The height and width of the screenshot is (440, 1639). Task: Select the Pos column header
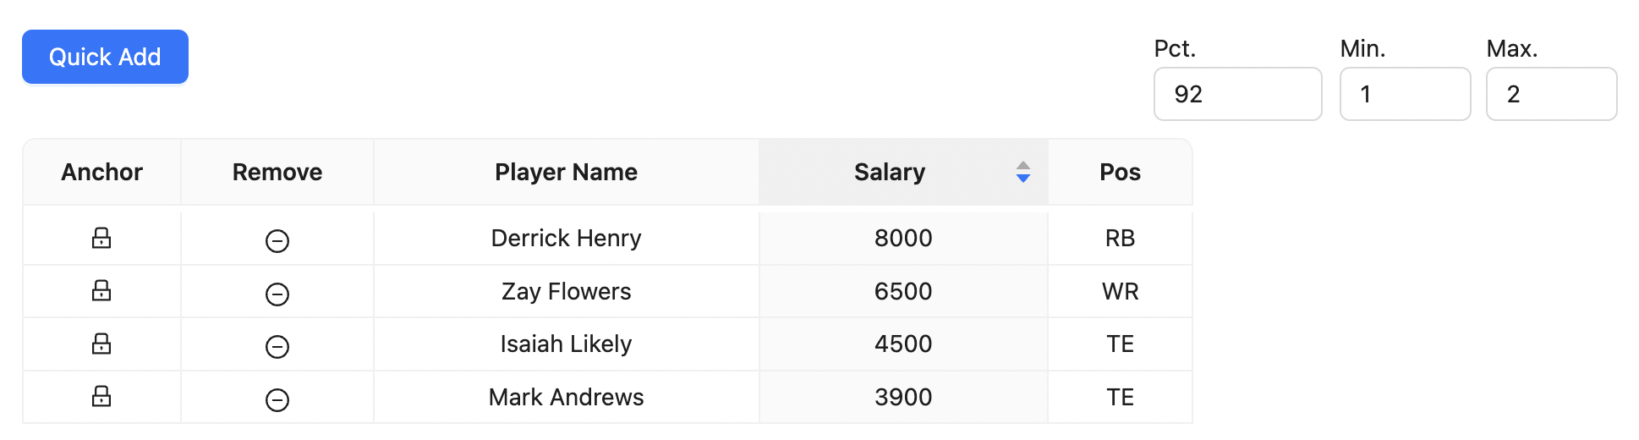pyautogui.click(x=1120, y=172)
